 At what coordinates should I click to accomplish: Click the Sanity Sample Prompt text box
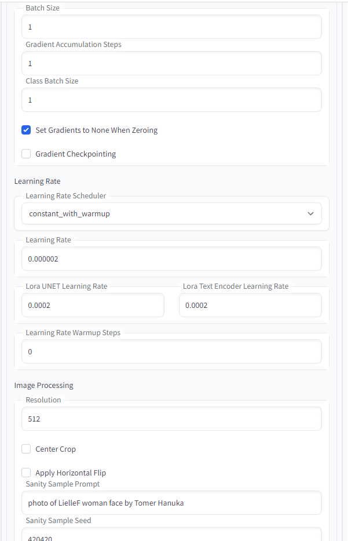click(x=171, y=502)
